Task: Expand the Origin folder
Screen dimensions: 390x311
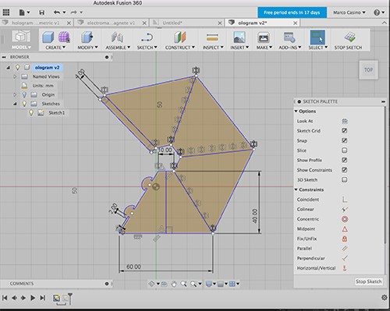Action: point(15,94)
